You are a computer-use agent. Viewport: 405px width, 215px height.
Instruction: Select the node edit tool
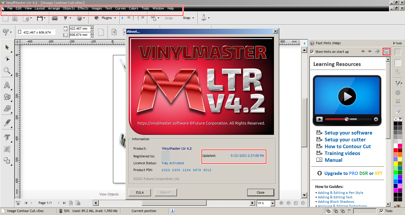click(x=7, y=59)
